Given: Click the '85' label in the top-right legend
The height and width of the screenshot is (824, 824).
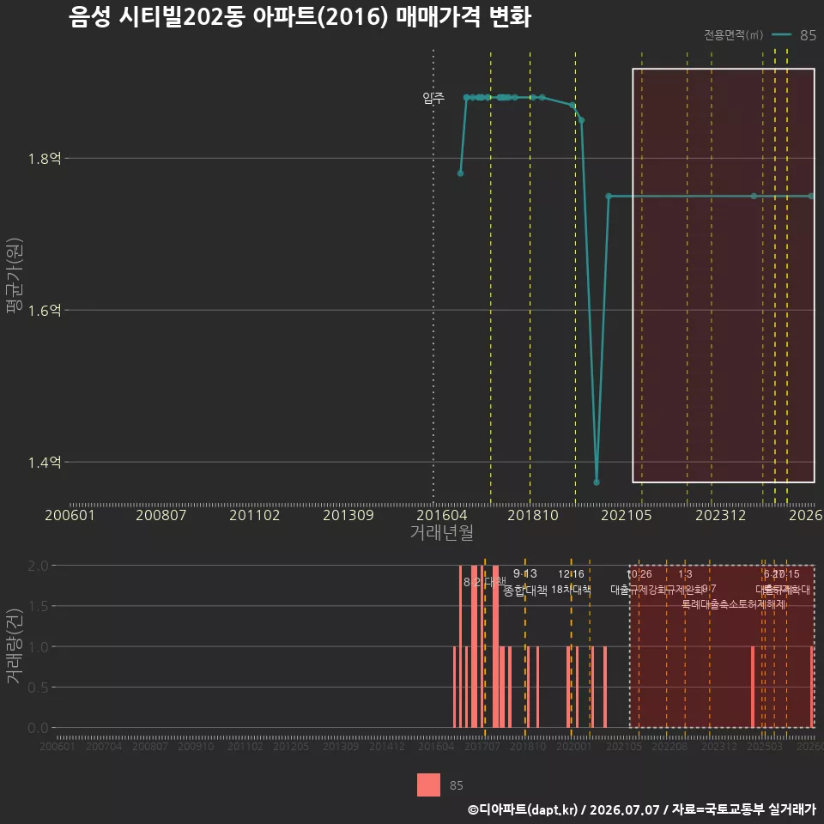Looking at the screenshot, I should 808,35.
